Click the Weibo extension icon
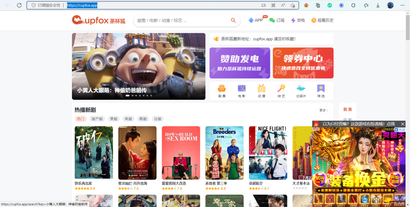 [x=306, y=5]
